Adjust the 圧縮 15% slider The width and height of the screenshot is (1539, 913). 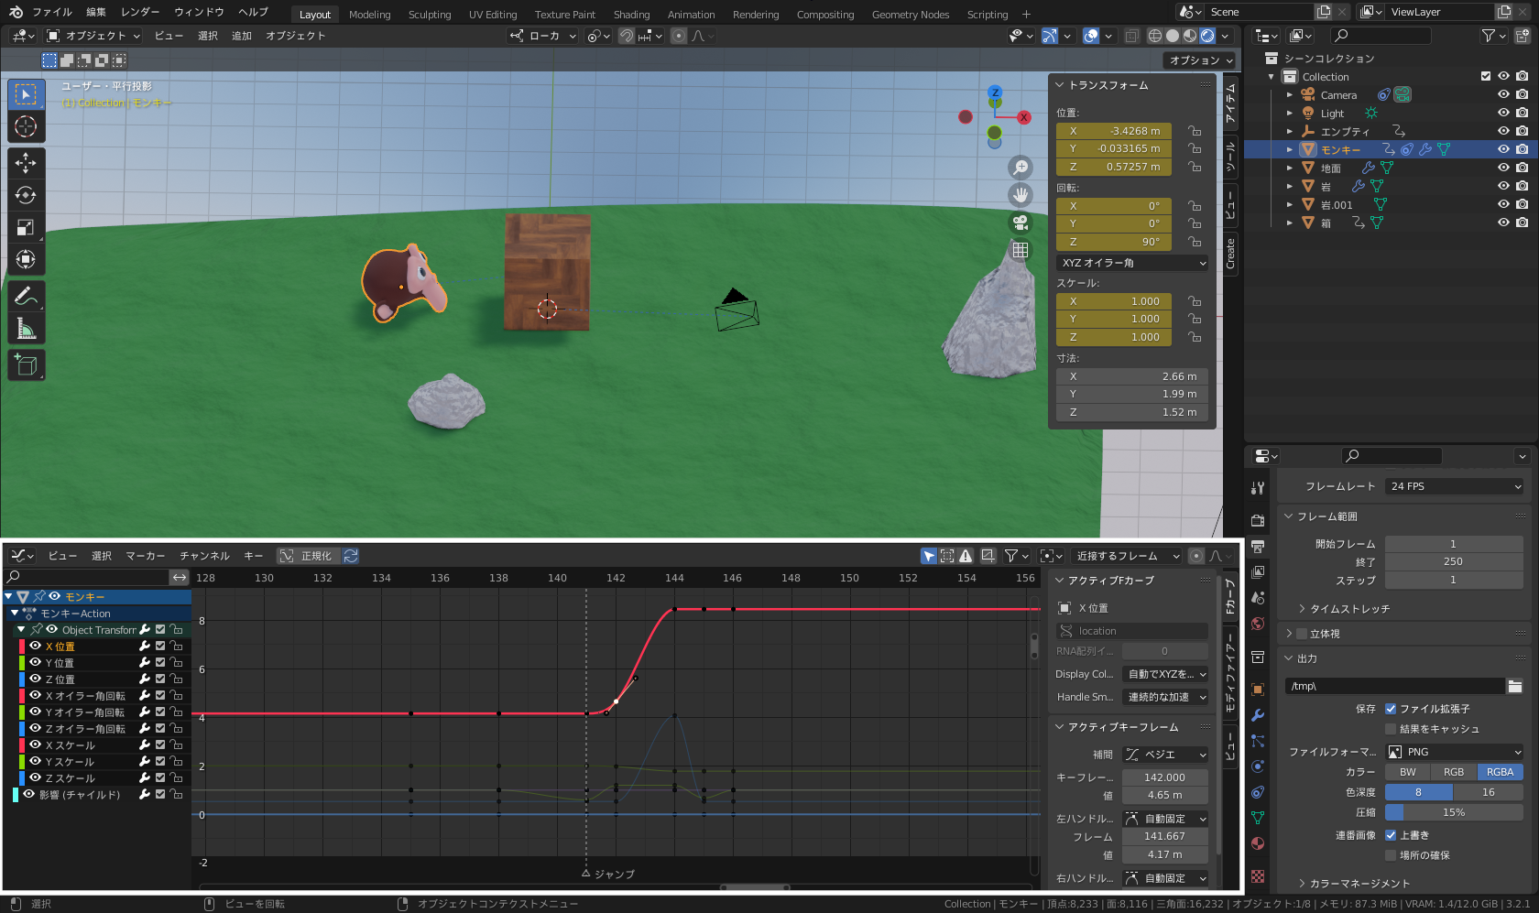[1453, 812]
